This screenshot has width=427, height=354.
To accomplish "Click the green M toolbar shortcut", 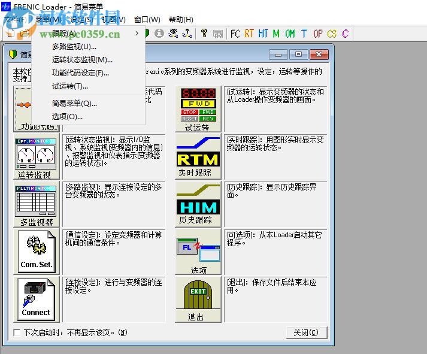I will tap(276, 34).
